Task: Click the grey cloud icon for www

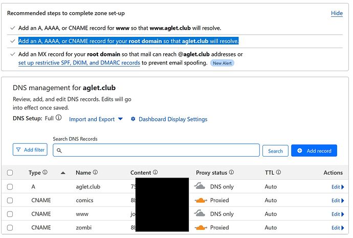Action: [x=200, y=213]
